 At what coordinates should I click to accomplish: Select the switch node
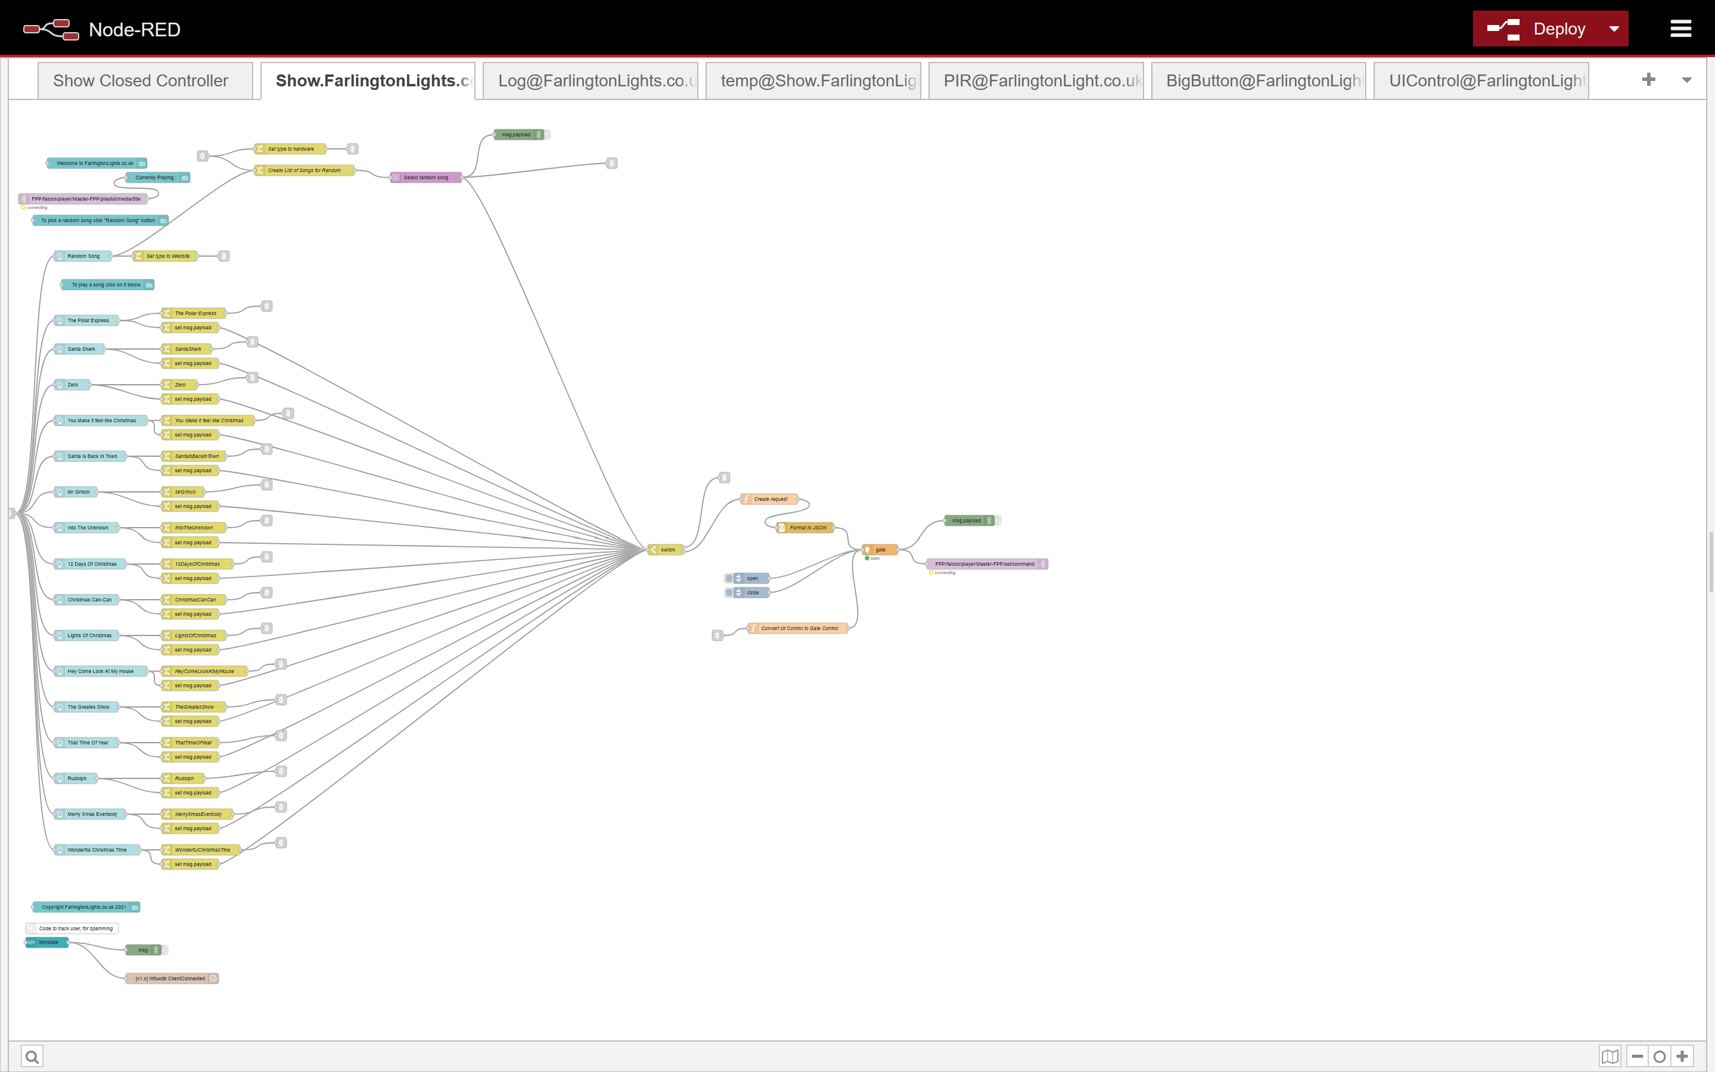point(667,550)
